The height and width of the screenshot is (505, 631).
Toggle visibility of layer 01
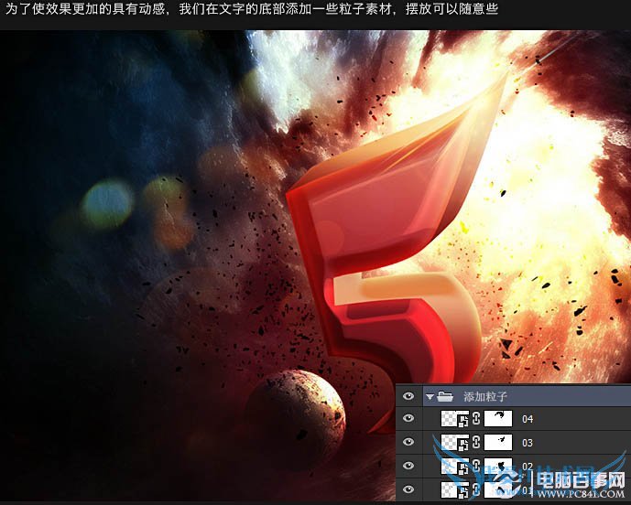408,489
